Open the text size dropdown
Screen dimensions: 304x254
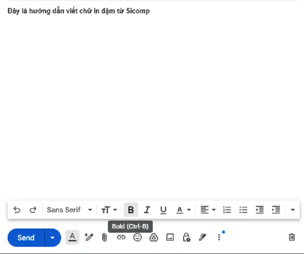(109, 210)
